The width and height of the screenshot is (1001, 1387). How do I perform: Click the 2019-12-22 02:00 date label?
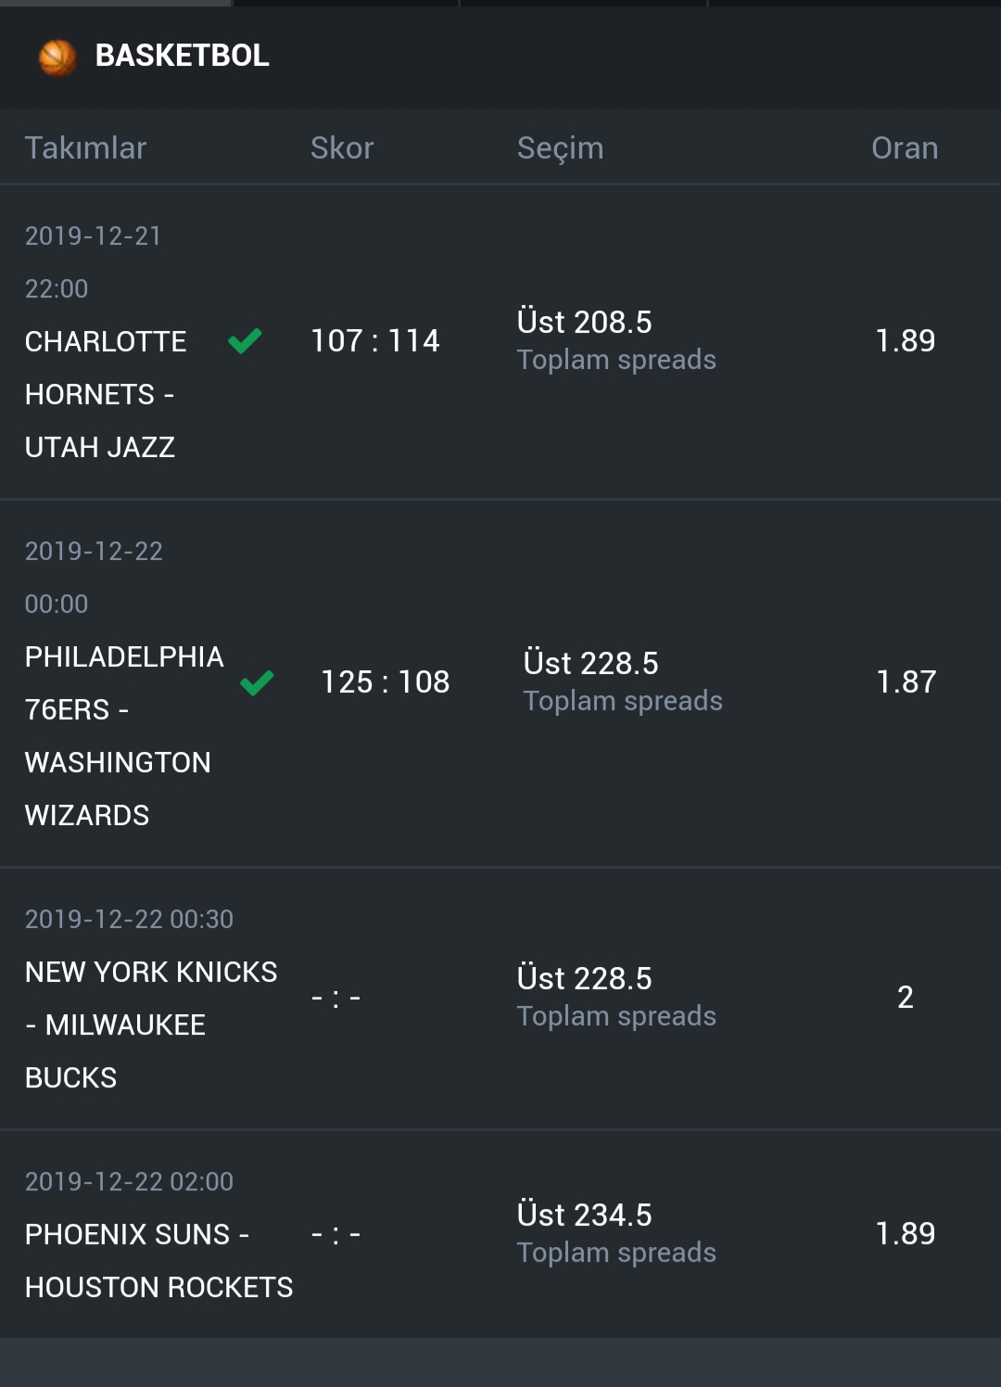[x=129, y=1181]
